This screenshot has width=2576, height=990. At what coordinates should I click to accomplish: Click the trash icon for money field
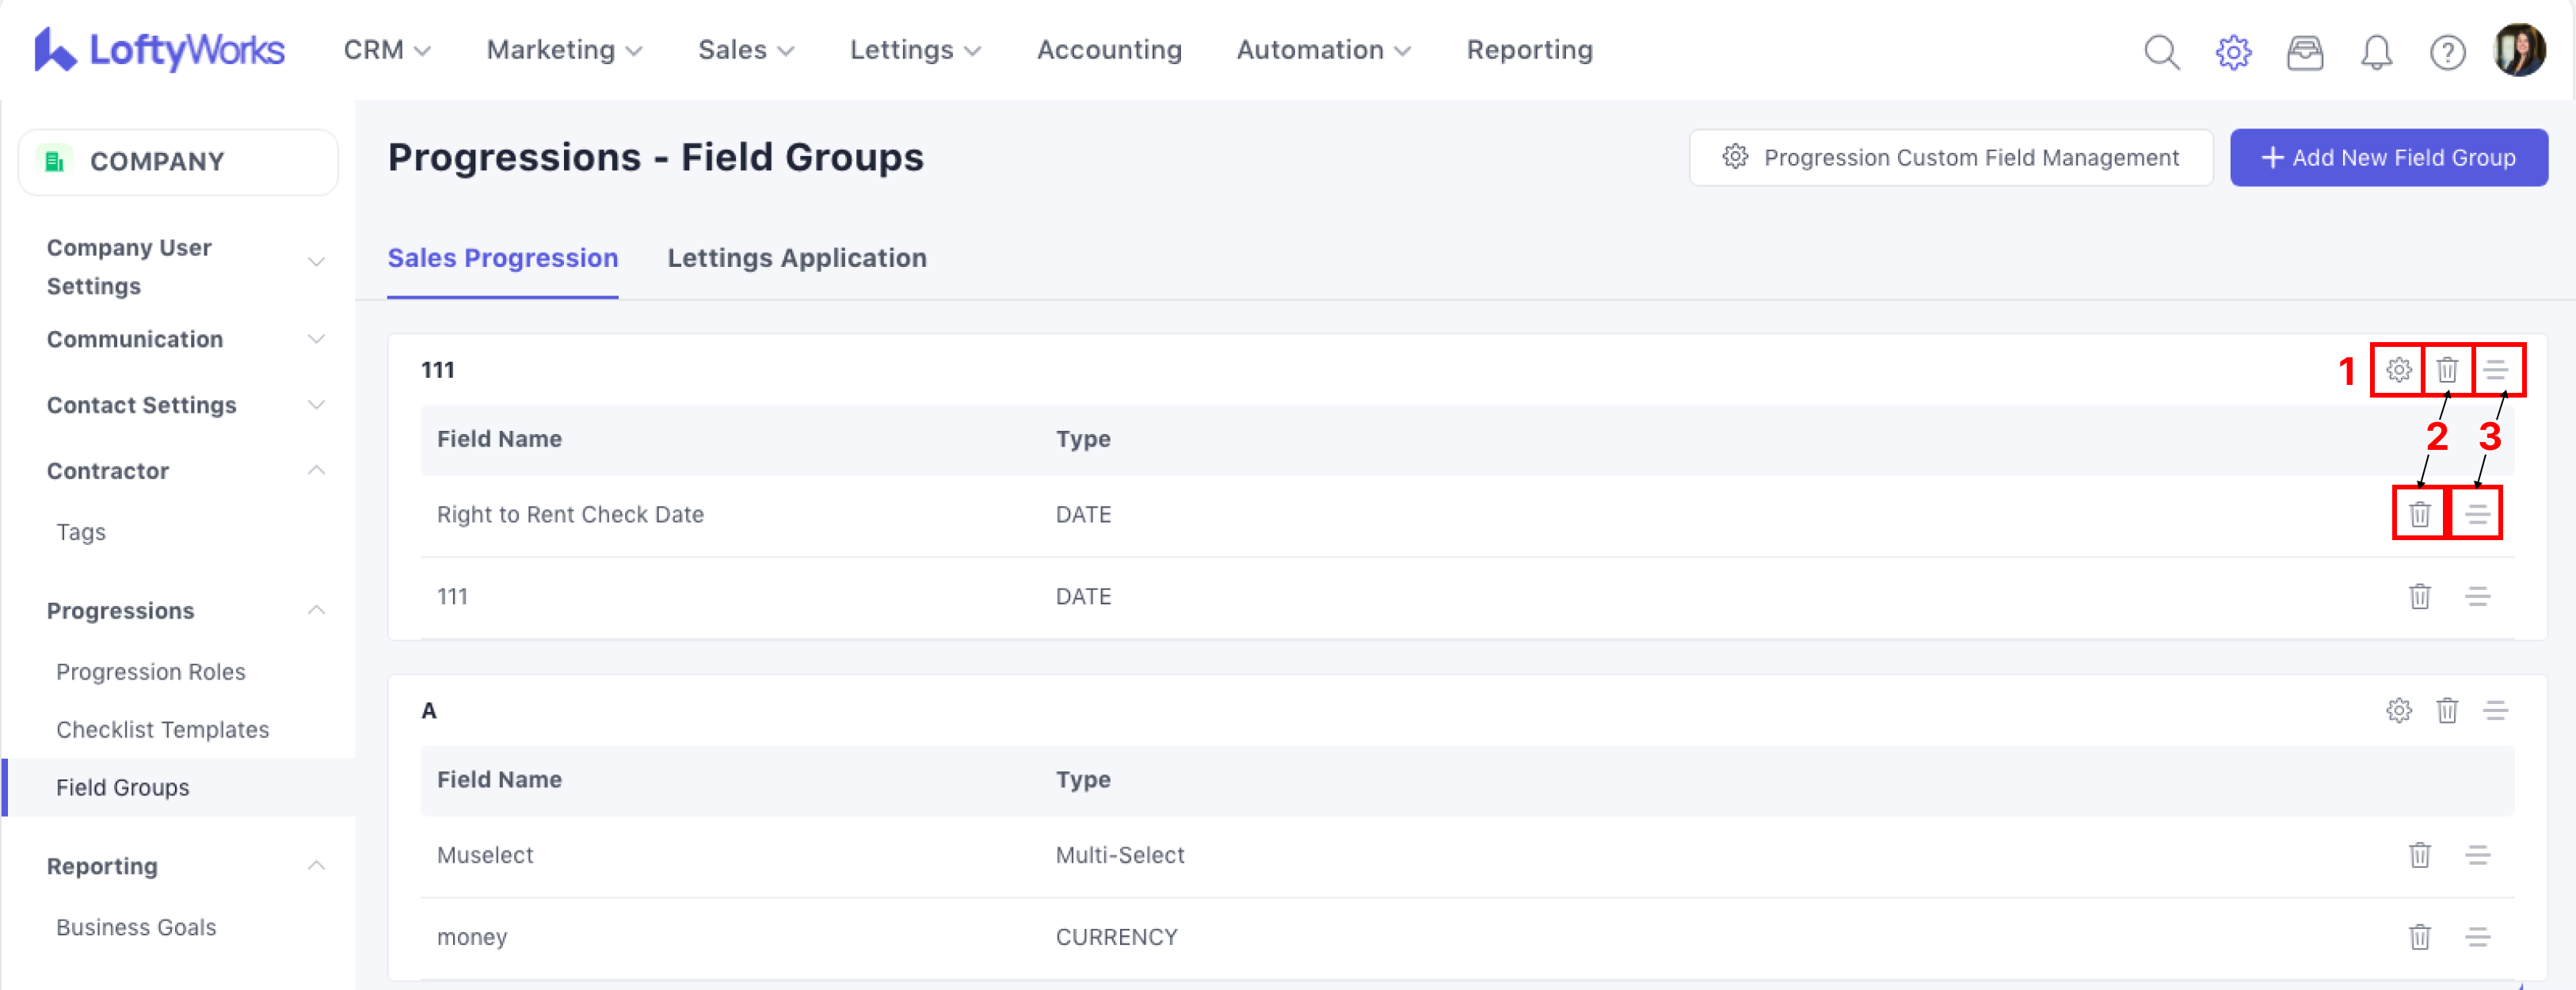tap(2419, 937)
